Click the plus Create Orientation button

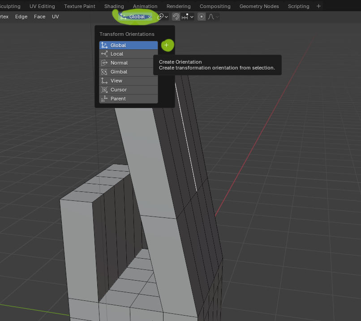(167, 45)
